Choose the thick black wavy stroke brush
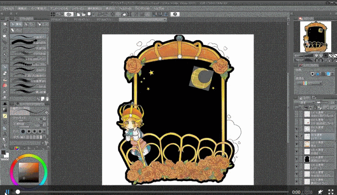 28,42
